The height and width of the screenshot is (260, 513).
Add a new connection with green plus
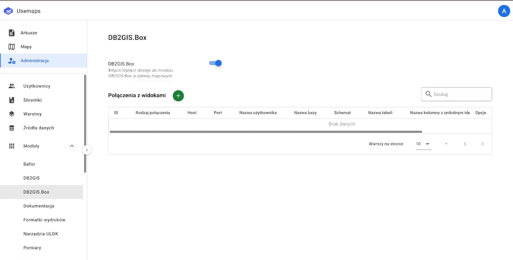pos(178,96)
